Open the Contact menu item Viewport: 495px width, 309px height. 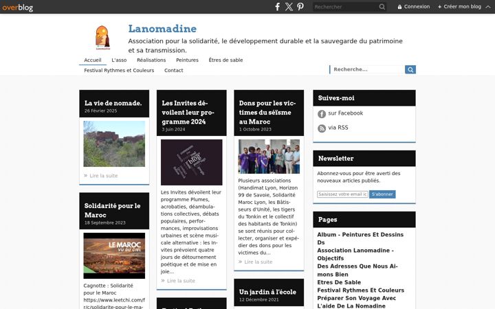click(174, 70)
